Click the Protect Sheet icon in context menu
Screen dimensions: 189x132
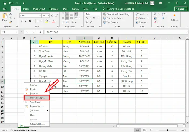coord(26,106)
